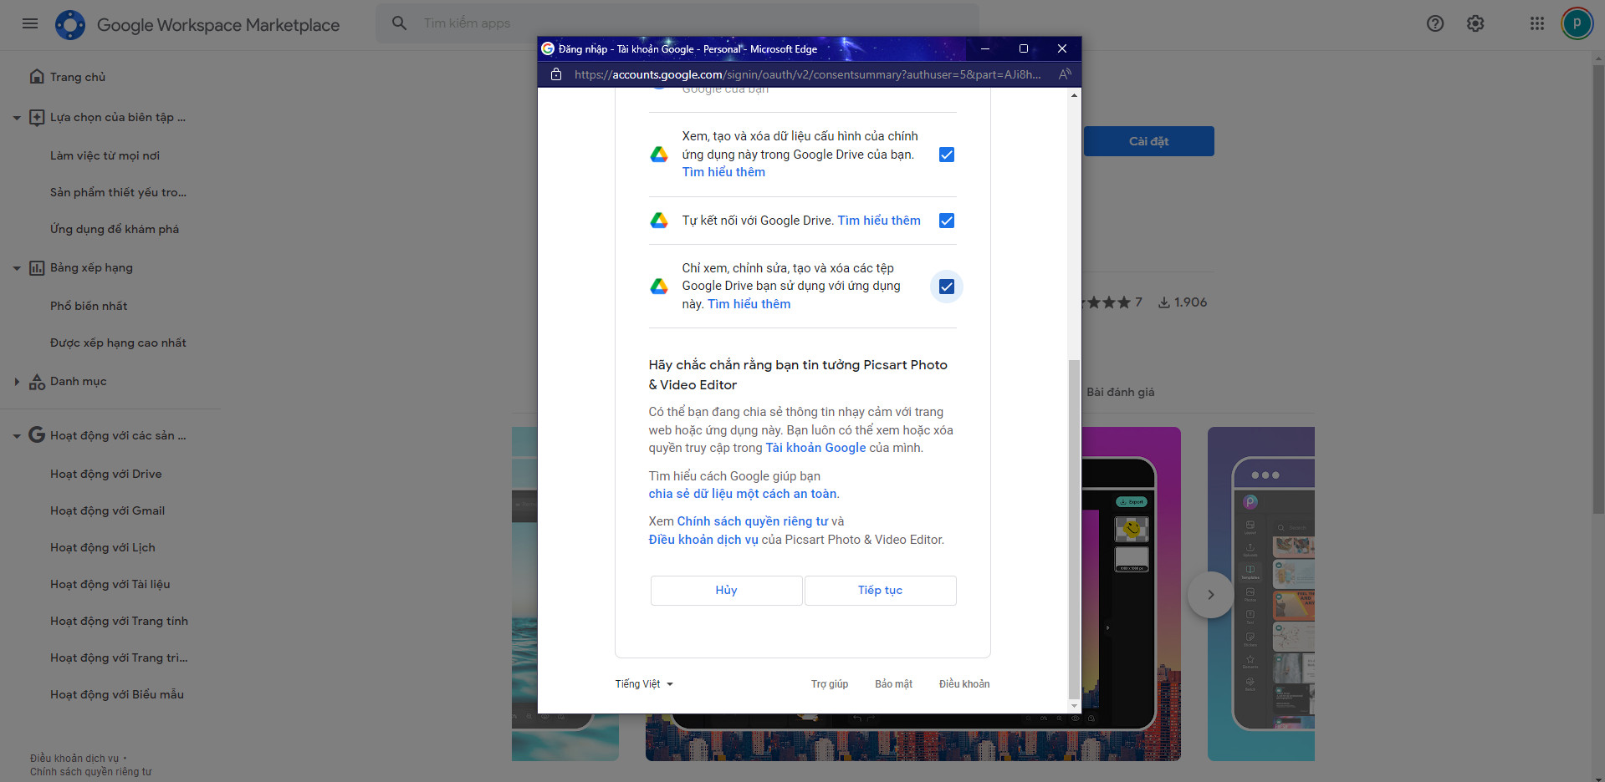Screen dimensions: 1605x782
Task: Open the Google apps grid icon
Action: (x=1537, y=23)
